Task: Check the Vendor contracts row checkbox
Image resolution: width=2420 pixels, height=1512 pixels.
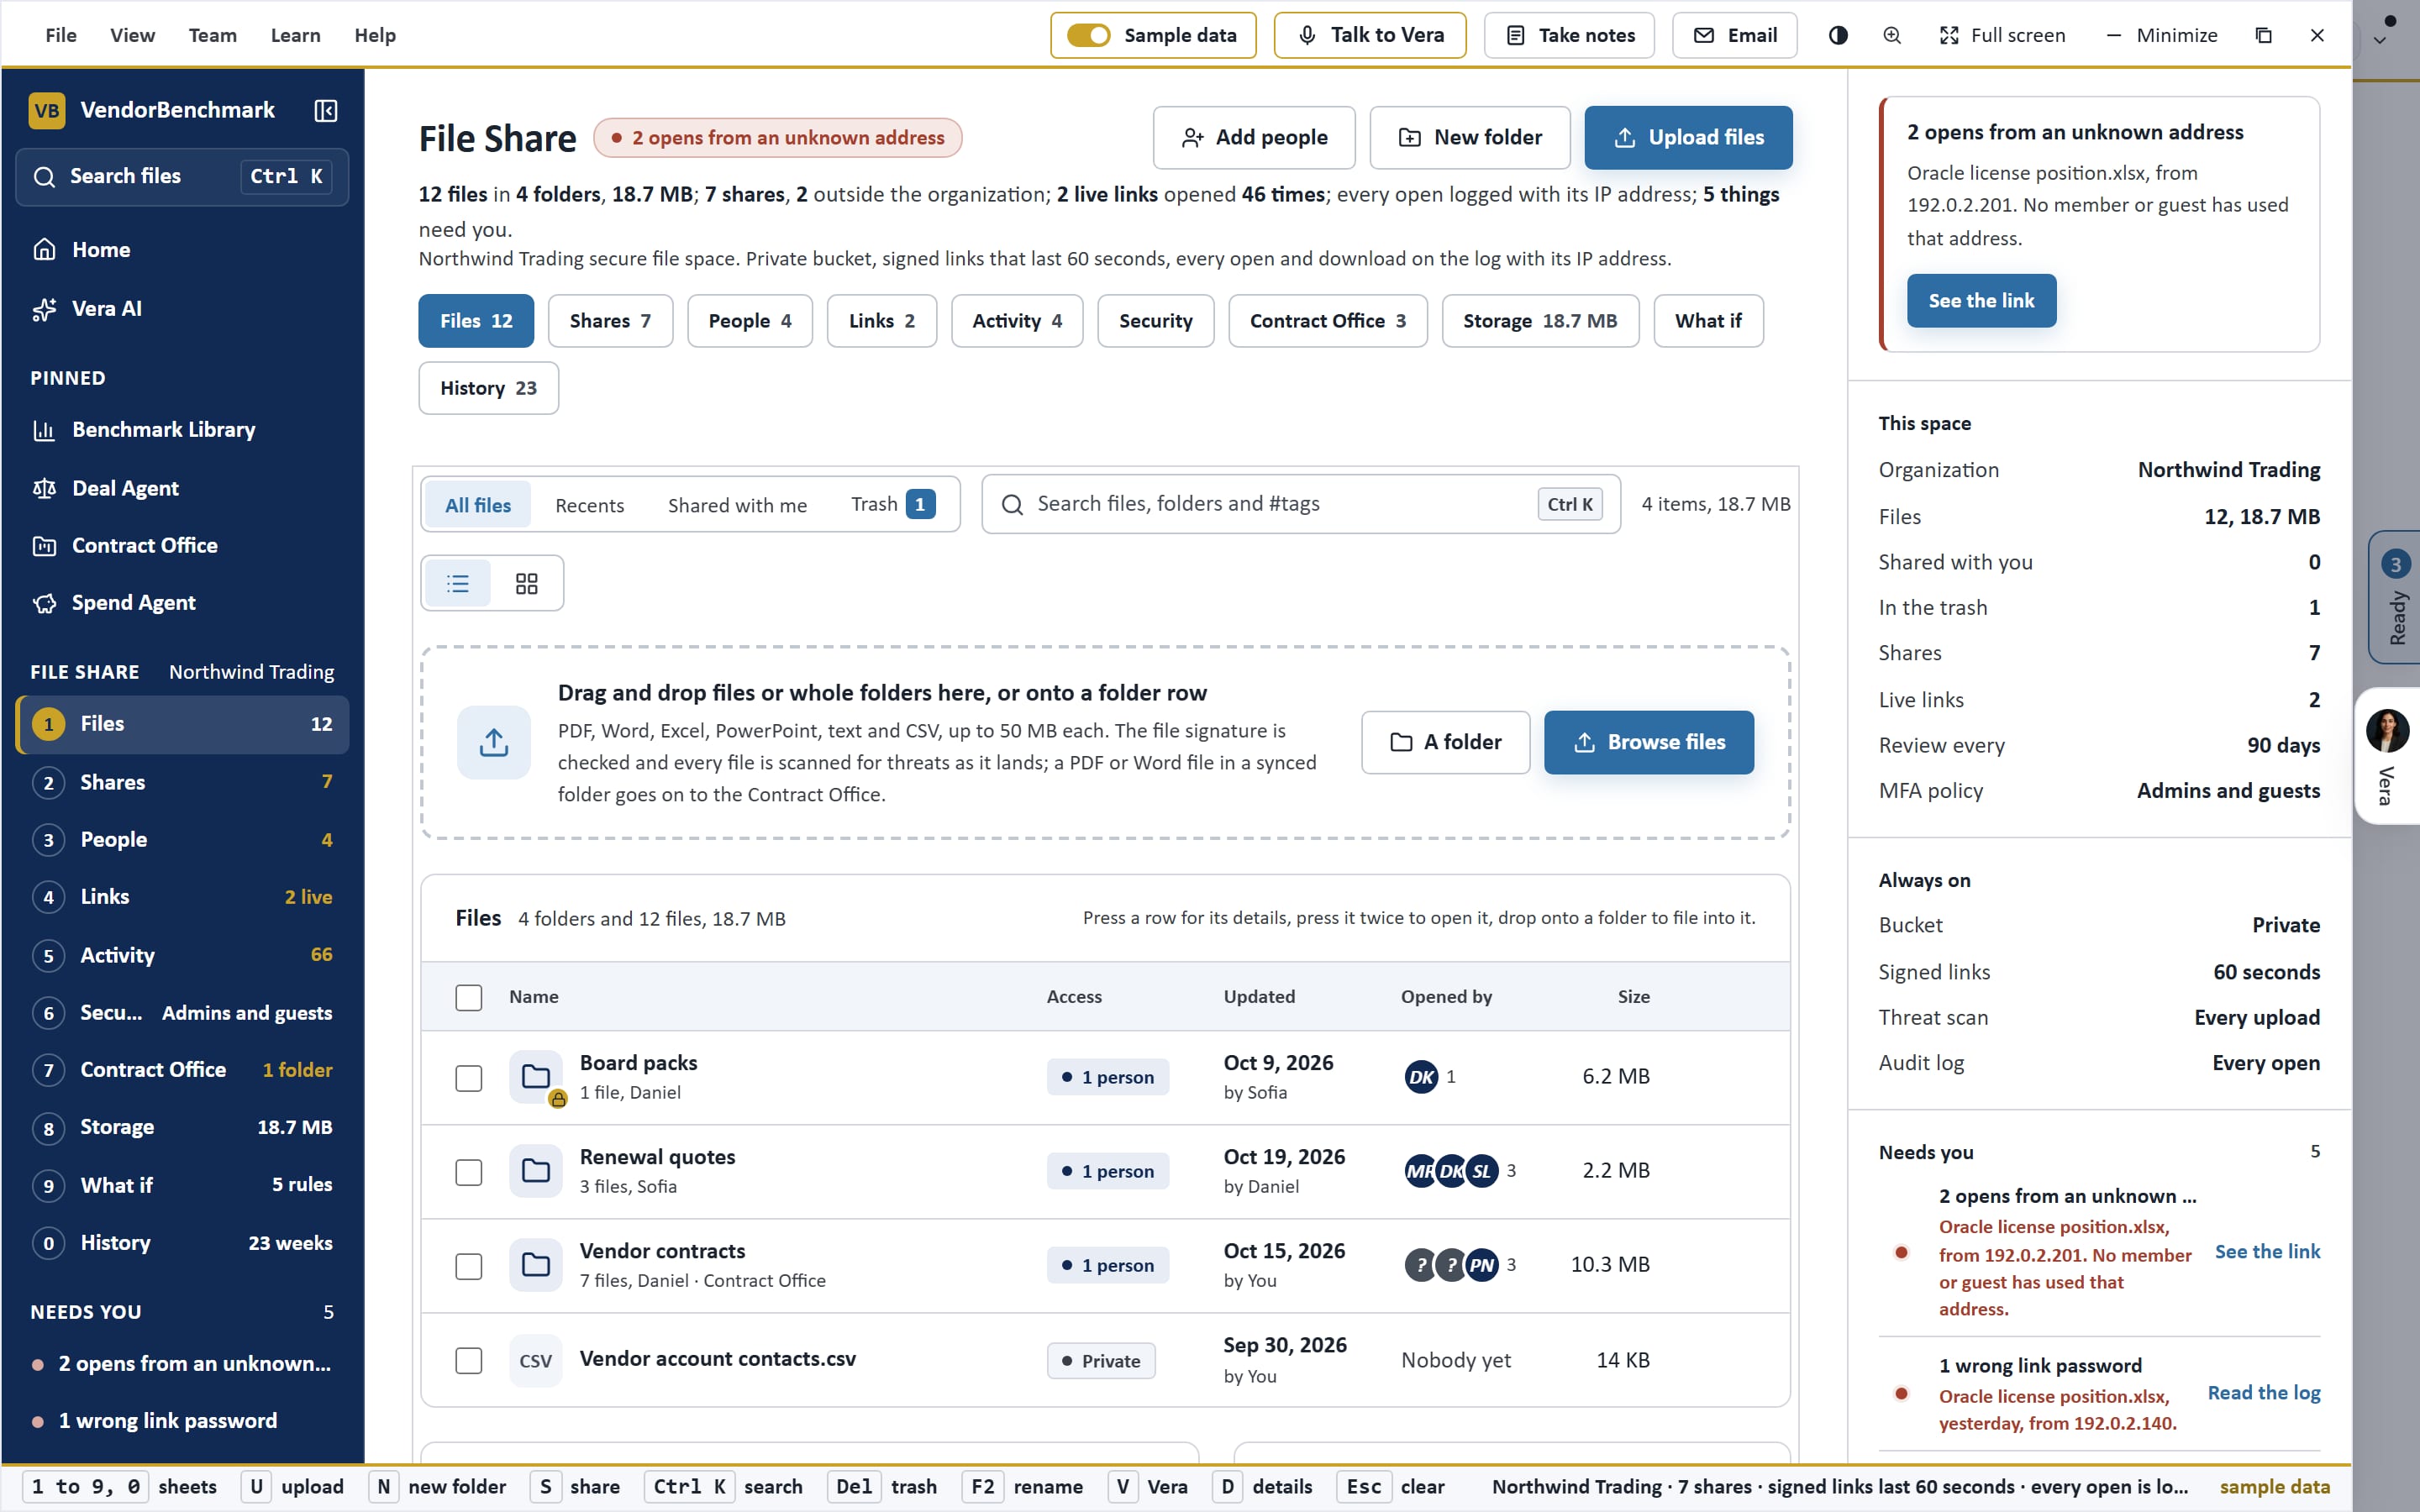Action: point(469,1266)
